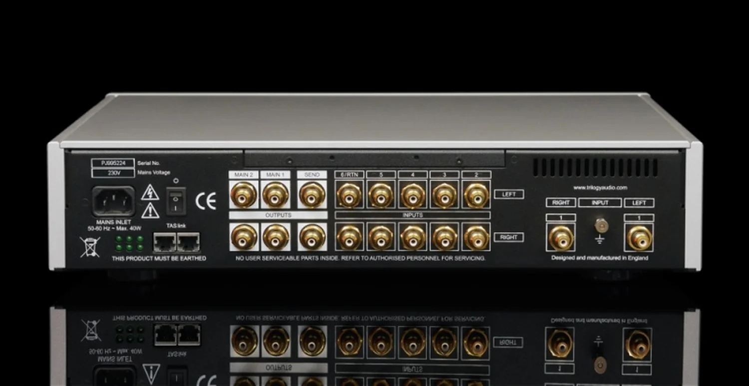749x386 pixels.
Task: Click the MAIN 1 left-channel RCA output
Action: [276, 195]
